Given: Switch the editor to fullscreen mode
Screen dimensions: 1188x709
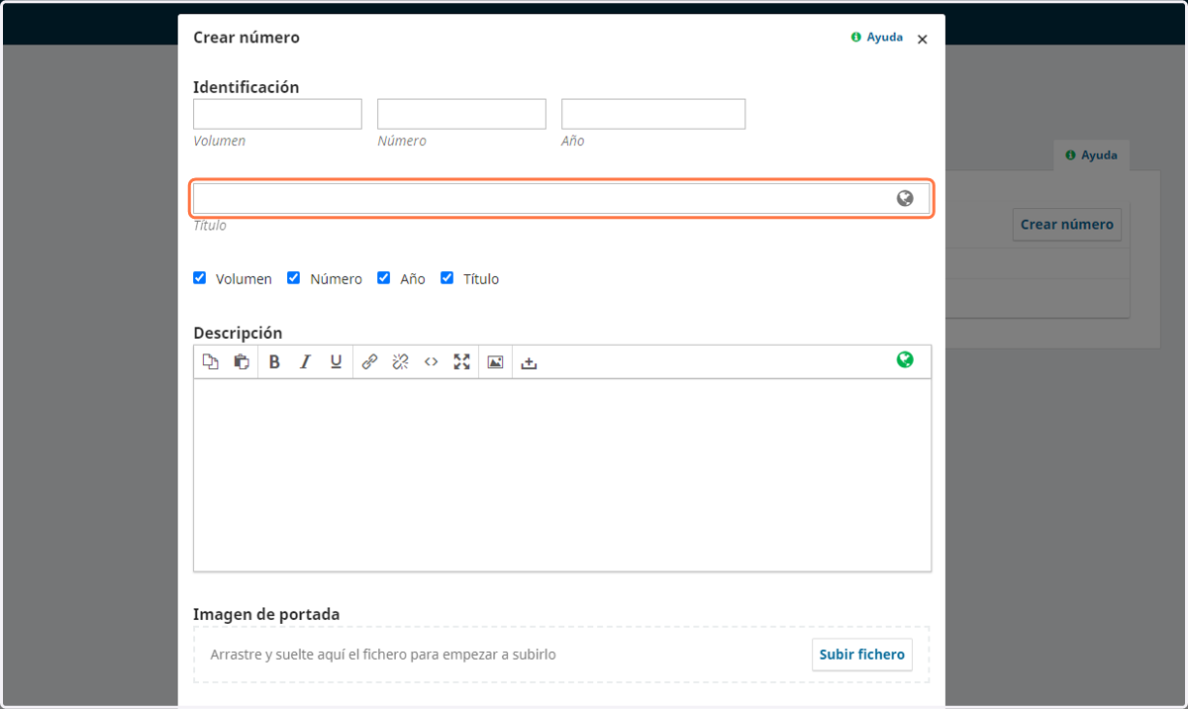Looking at the screenshot, I should 461,362.
